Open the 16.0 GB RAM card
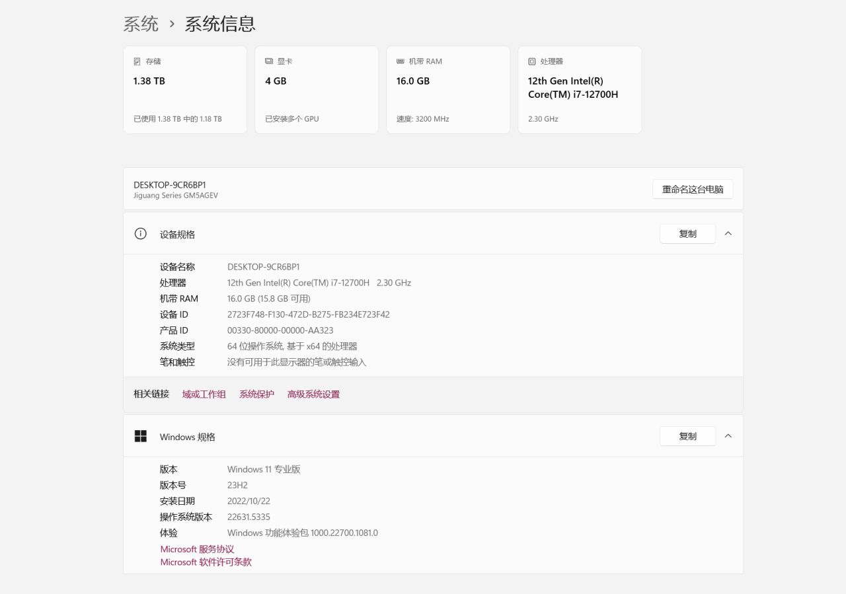Image resolution: width=846 pixels, height=594 pixels. [448, 90]
